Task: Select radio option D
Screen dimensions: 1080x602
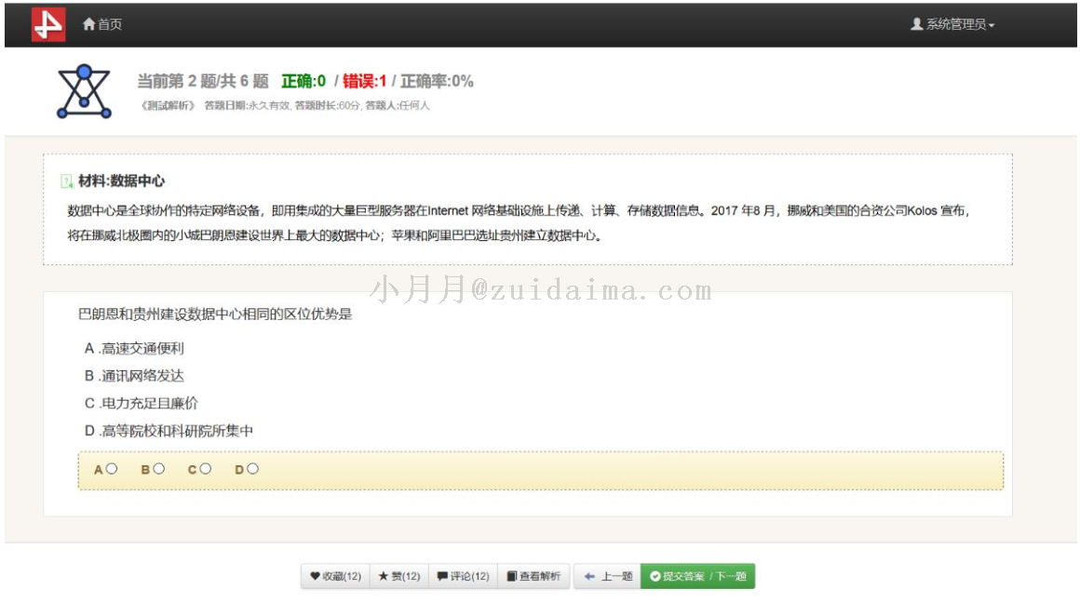Action: 253,469
